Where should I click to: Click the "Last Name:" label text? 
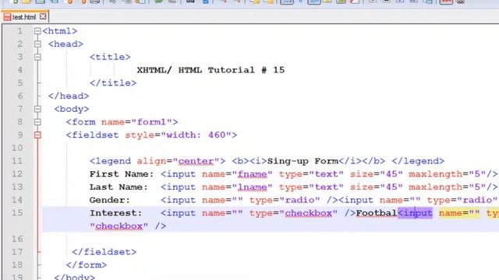[x=119, y=187]
